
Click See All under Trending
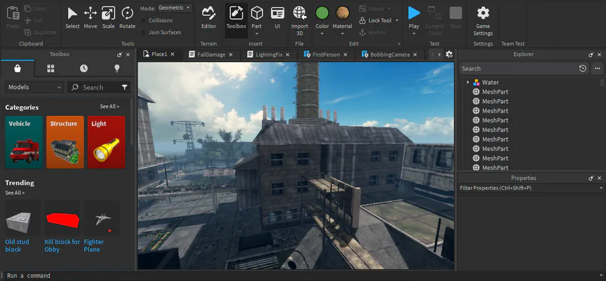tap(15, 193)
